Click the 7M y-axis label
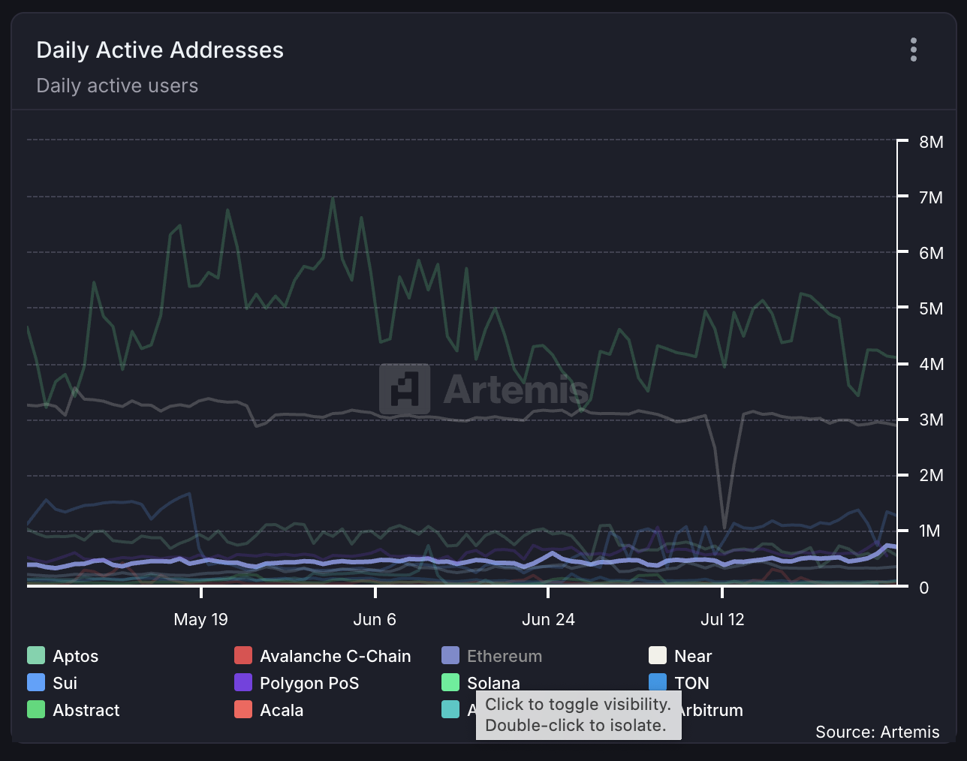The height and width of the screenshot is (761, 967). coord(931,198)
